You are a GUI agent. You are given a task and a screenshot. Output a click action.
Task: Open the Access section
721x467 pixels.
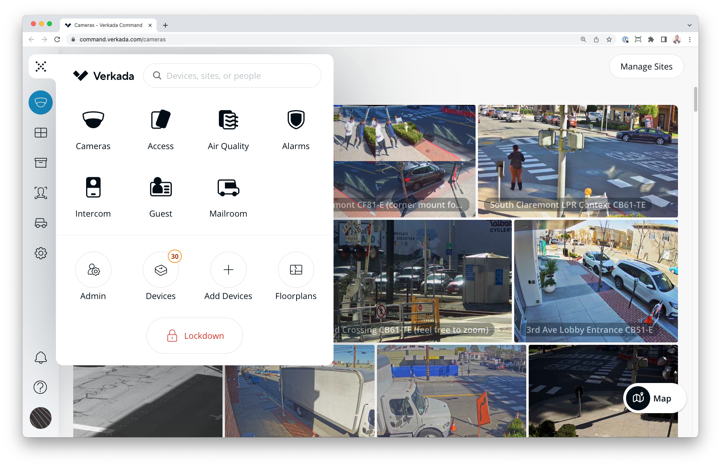pyautogui.click(x=161, y=129)
